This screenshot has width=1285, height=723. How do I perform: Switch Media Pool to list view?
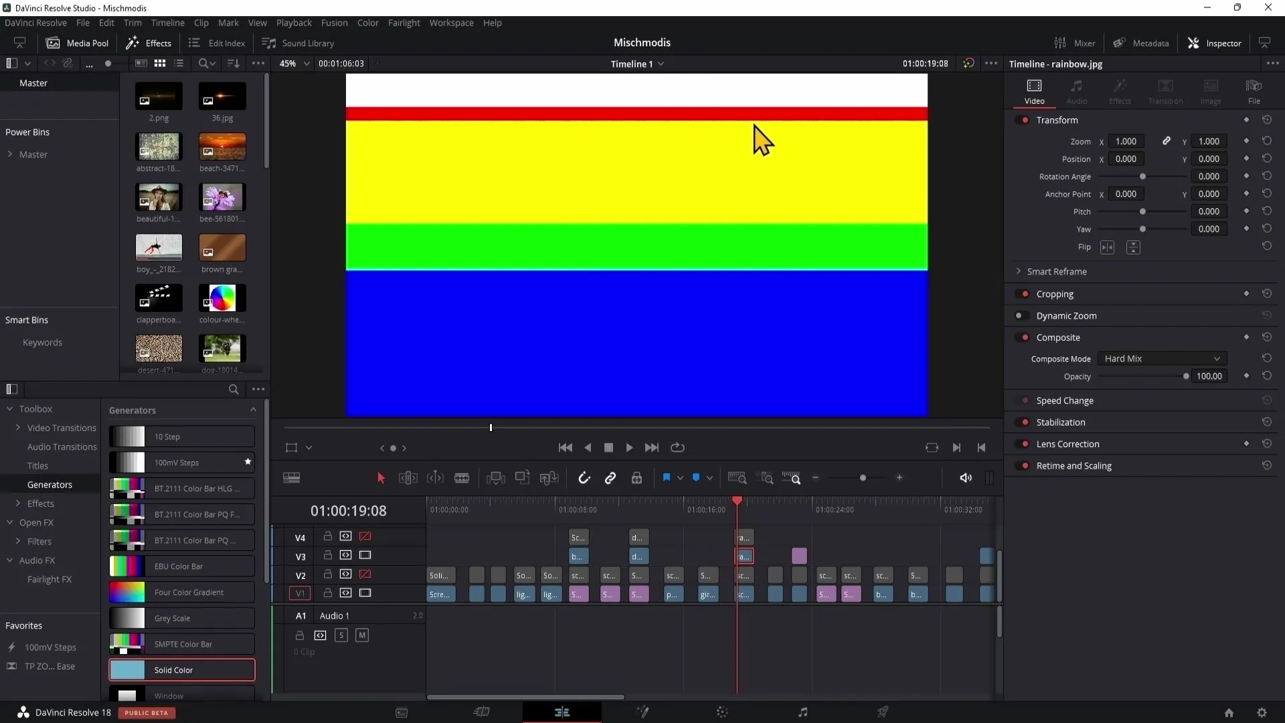(x=179, y=64)
